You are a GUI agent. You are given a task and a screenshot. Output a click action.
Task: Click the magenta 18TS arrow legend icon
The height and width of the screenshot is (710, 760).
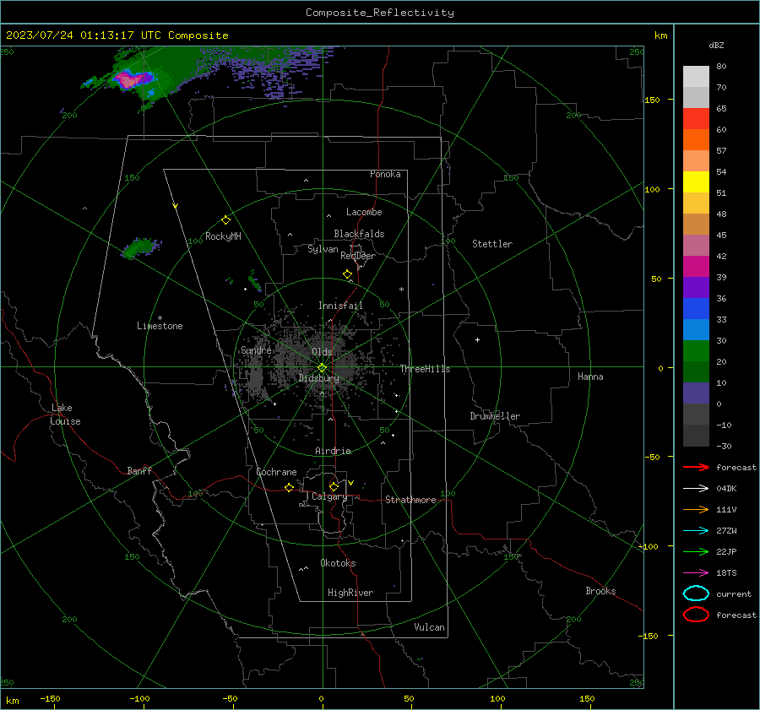point(696,573)
